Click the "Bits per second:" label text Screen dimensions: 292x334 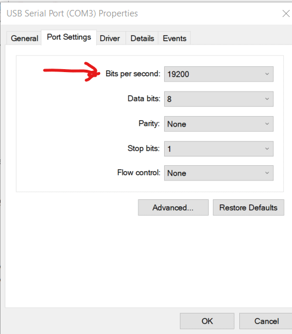(133, 74)
